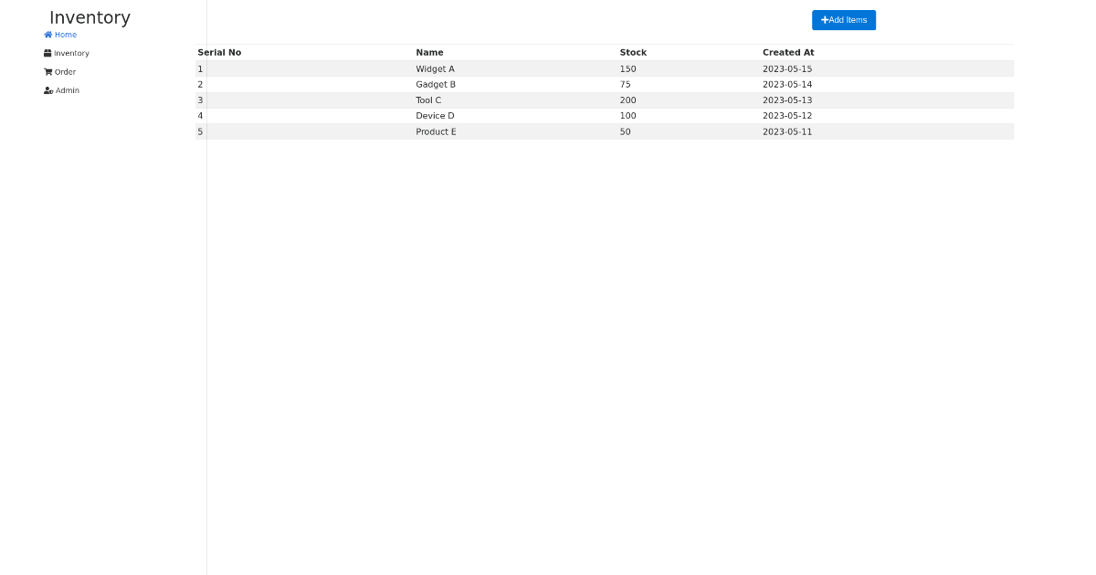
Task: Open the Admin section
Action: (x=67, y=89)
